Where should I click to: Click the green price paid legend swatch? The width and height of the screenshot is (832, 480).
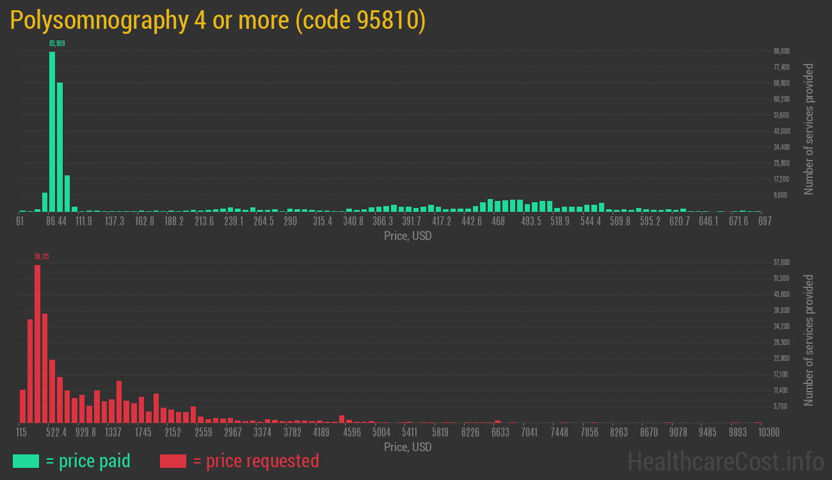pos(26,461)
